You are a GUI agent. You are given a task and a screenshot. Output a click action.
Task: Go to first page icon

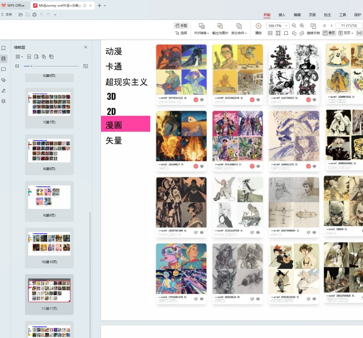tap(325, 26)
